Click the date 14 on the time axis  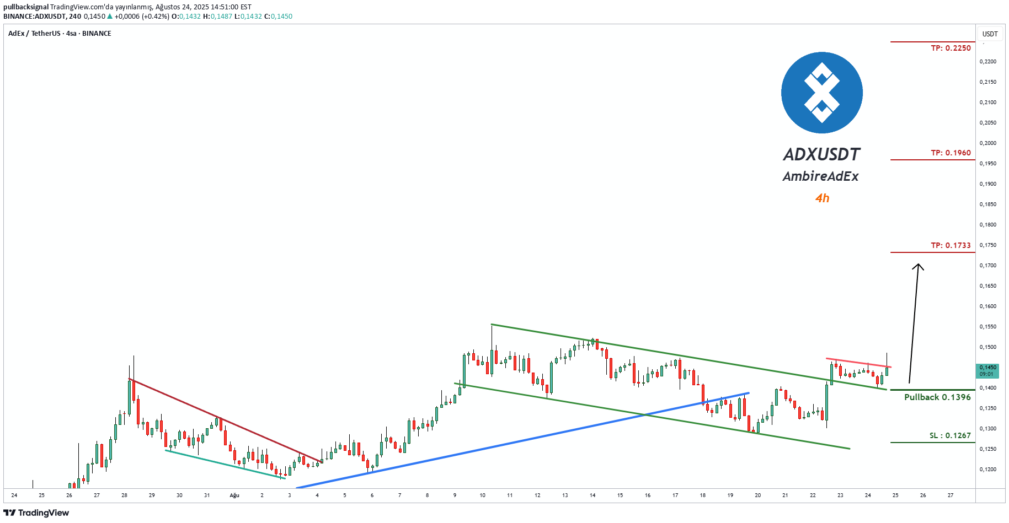tap(592, 495)
